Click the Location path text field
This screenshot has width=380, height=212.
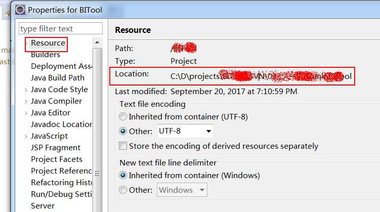[x=261, y=76]
